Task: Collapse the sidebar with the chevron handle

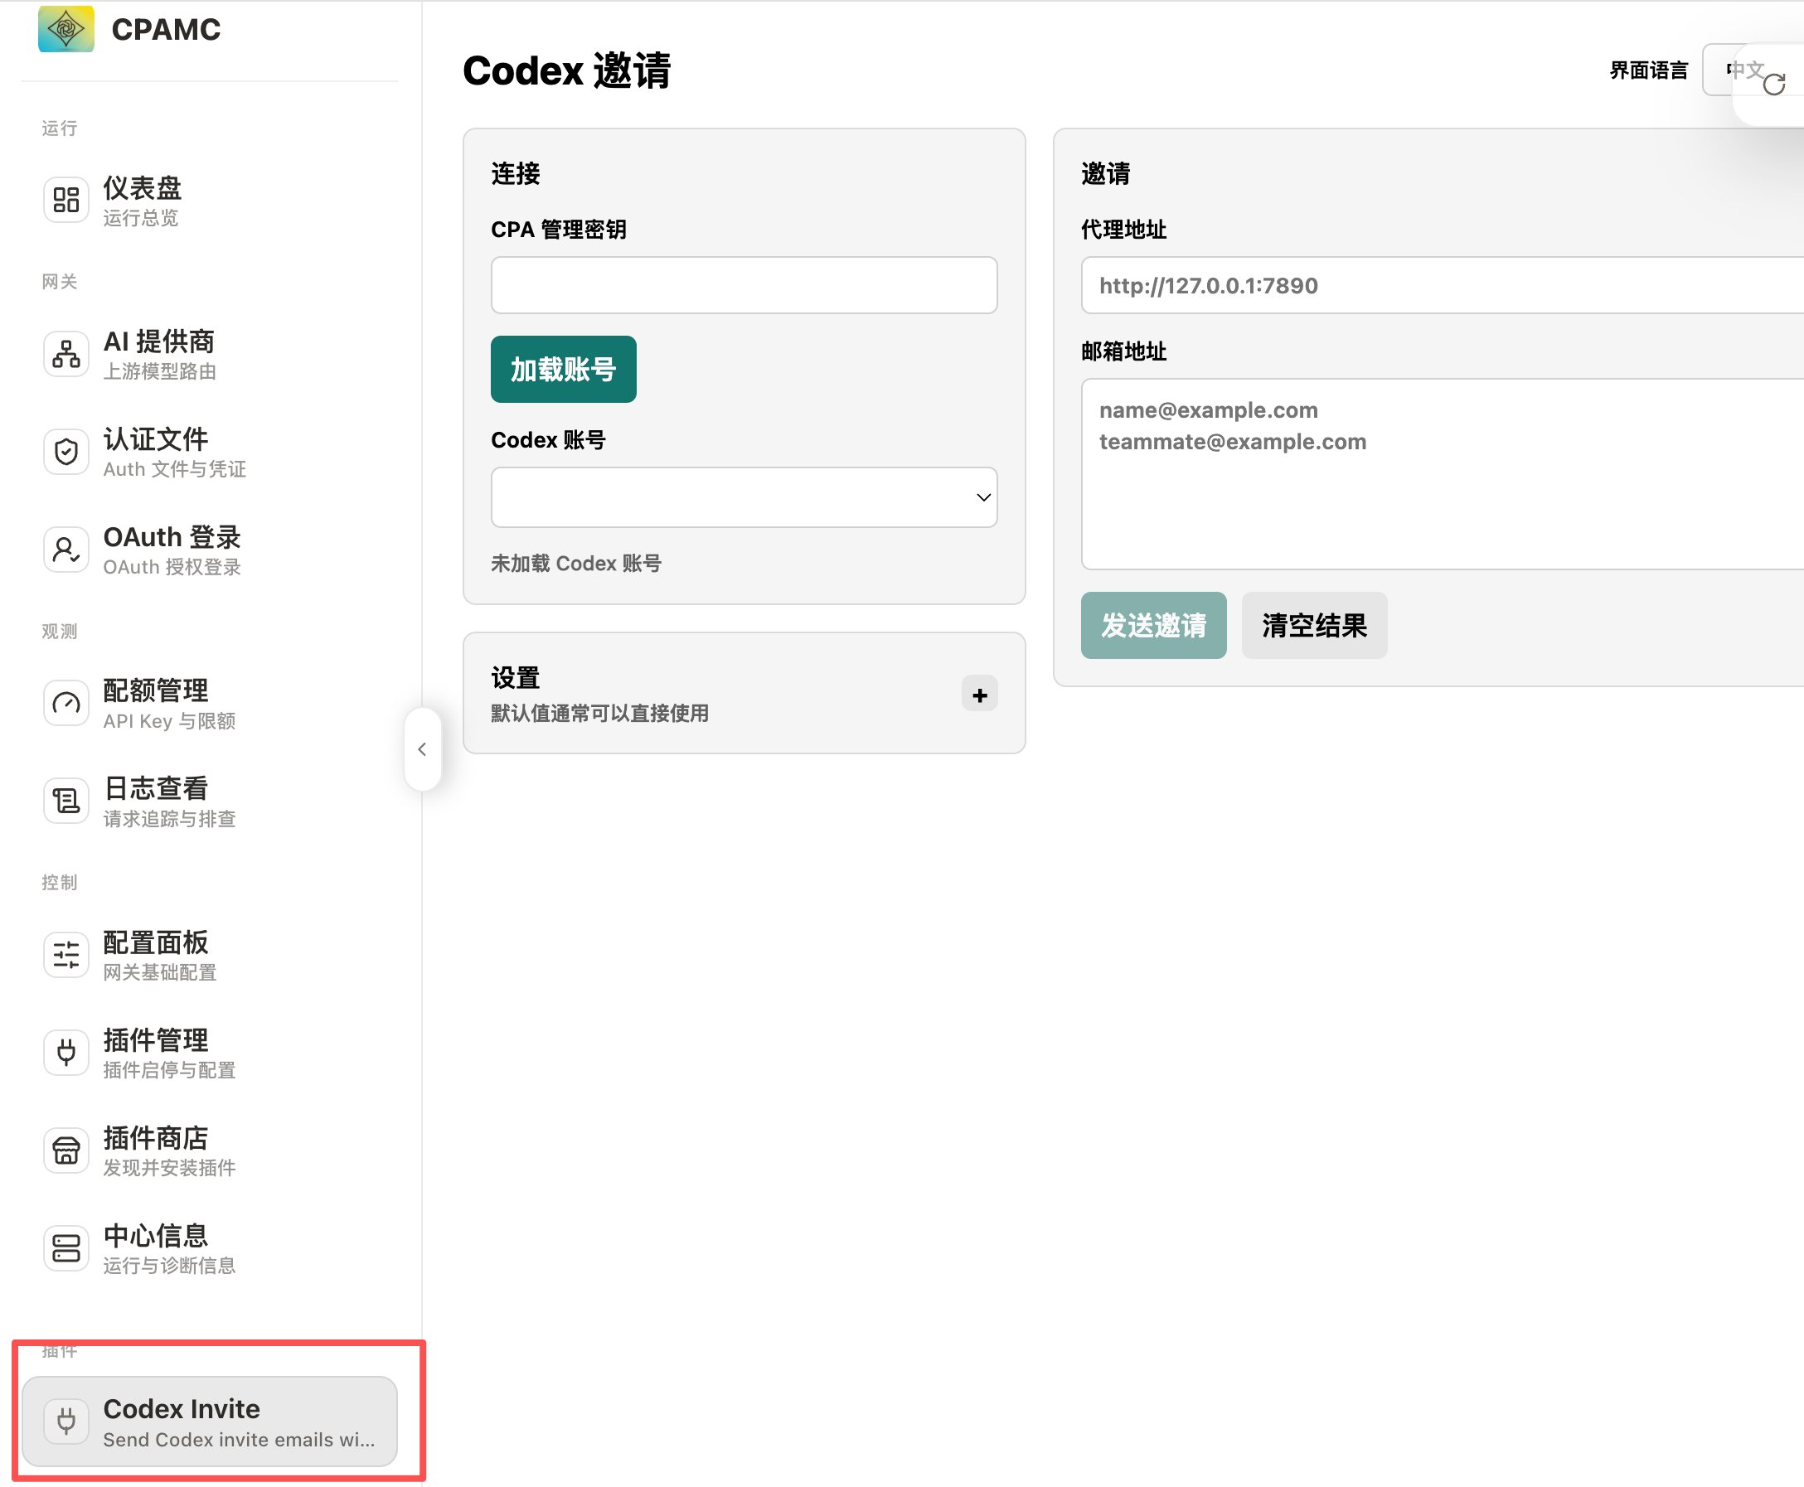Action: click(x=422, y=749)
